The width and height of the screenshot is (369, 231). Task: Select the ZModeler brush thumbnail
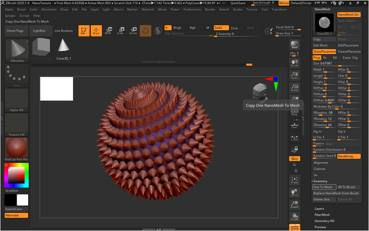point(17,51)
